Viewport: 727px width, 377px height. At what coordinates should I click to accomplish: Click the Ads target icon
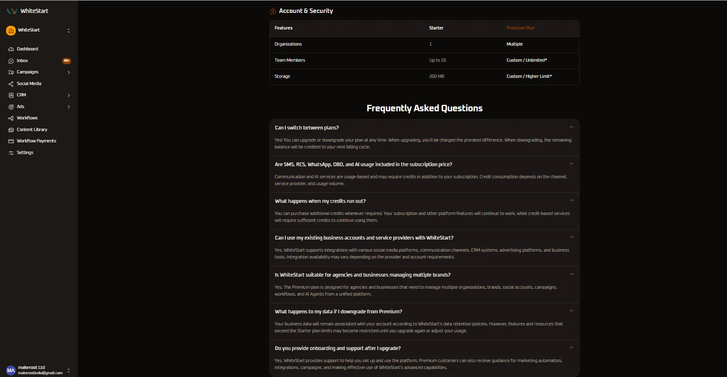click(11, 107)
